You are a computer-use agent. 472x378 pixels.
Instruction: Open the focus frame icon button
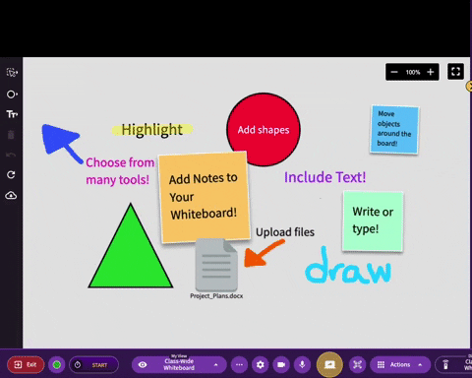tap(357, 364)
